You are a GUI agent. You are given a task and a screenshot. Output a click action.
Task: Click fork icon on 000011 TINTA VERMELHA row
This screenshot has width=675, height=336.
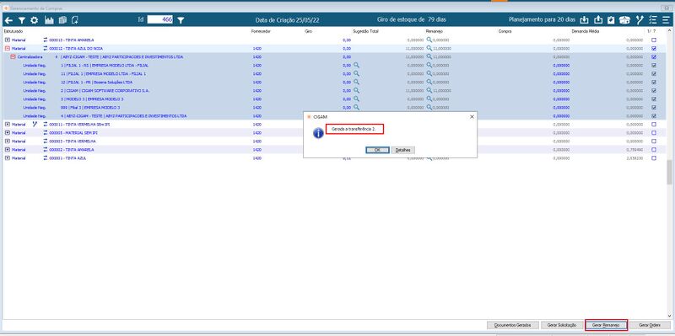pyautogui.click(x=35, y=124)
